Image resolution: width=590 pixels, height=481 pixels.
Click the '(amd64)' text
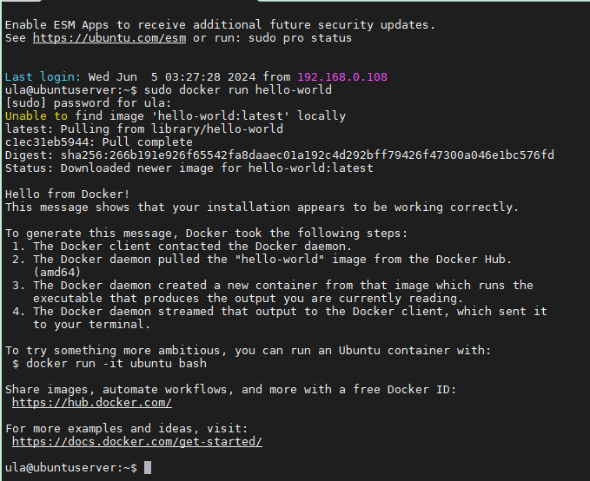click(56, 273)
